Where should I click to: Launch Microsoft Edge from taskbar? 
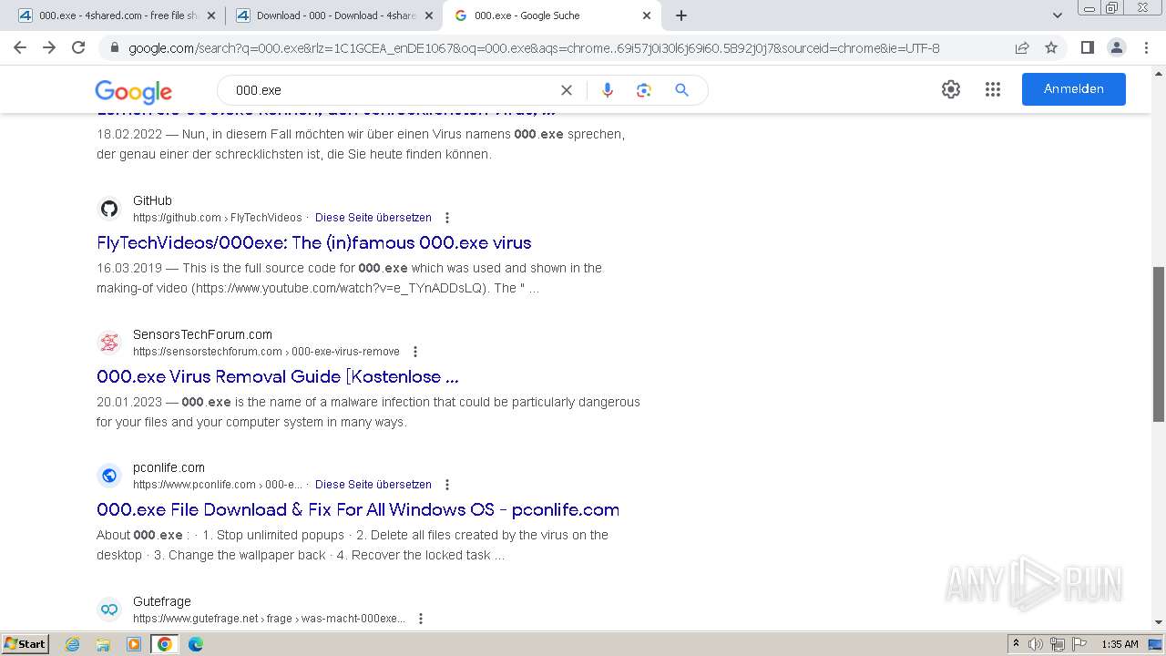pyautogui.click(x=195, y=644)
